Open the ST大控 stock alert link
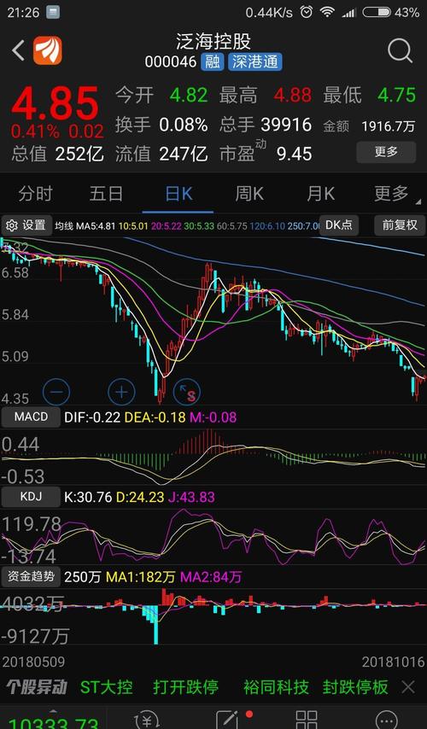The height and width of the screenshot is (729, 427). (x=107, y=686)
